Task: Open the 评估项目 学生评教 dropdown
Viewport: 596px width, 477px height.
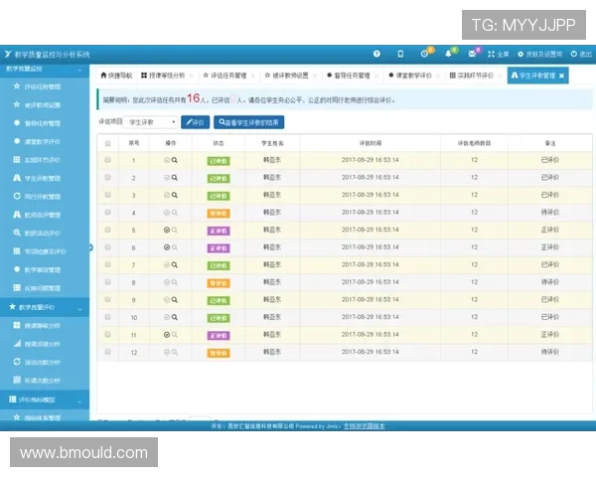Action: click(154, 122)
